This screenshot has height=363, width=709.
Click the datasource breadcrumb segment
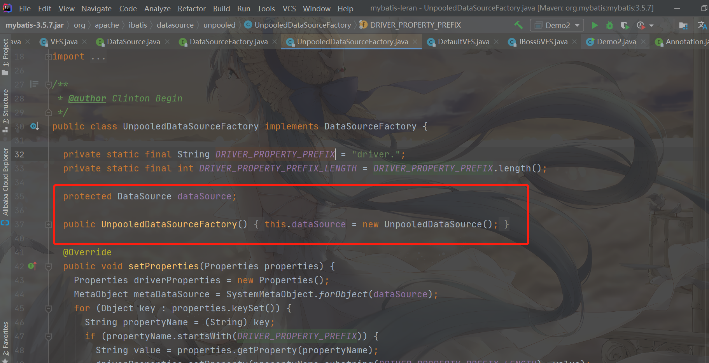(175, 25)
